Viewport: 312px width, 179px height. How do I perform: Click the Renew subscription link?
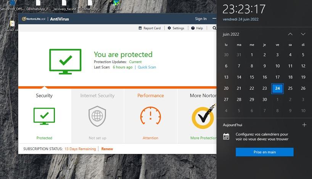107,149
